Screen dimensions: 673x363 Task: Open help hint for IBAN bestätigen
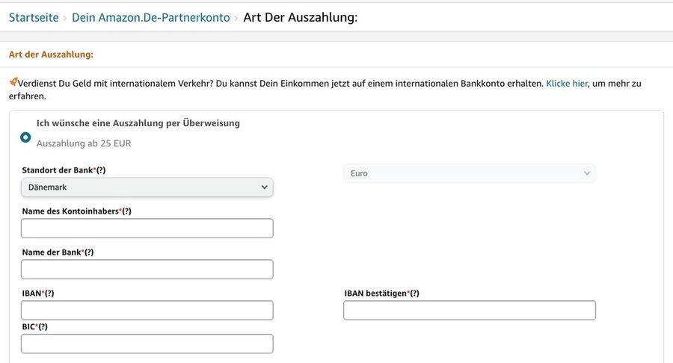[x=414, y=294]
